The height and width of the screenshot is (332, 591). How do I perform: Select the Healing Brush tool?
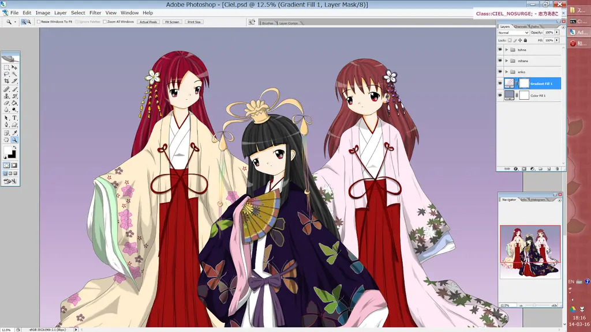(6, 89)
